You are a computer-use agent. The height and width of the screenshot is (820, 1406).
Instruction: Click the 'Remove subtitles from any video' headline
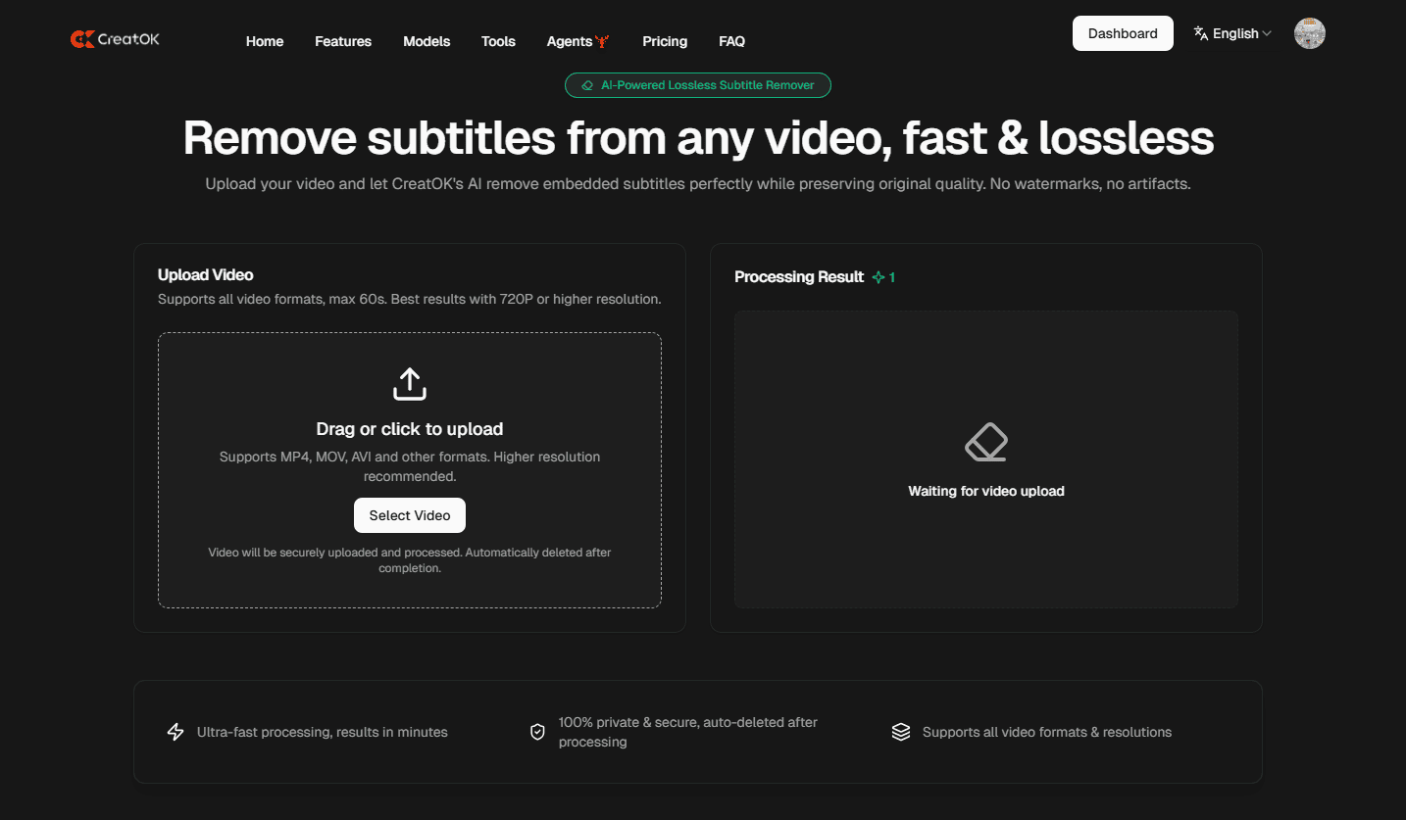[698, 138]
